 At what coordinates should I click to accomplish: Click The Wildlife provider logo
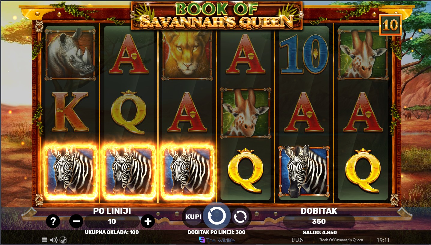(x=217, y=240)
